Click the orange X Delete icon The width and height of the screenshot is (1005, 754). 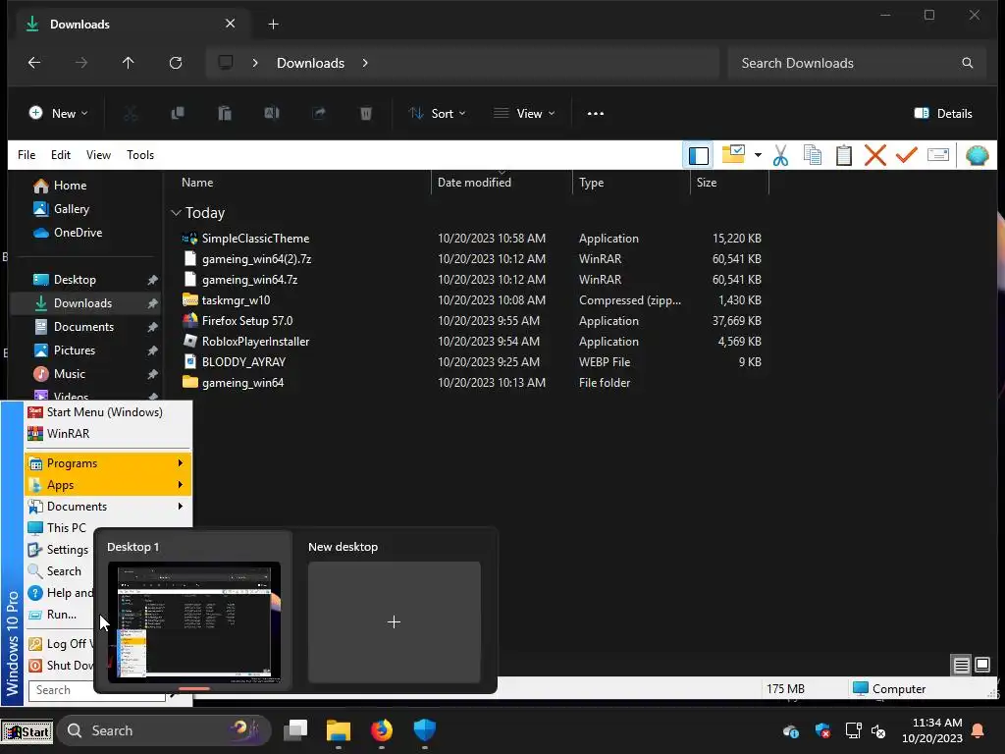pos(874,155)
